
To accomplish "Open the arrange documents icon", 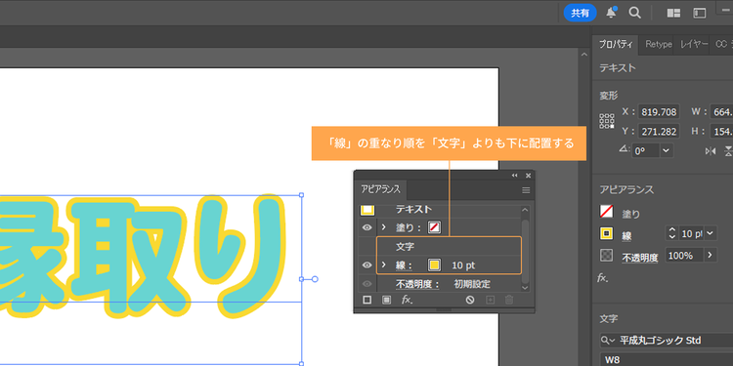I will coord(673,13).
